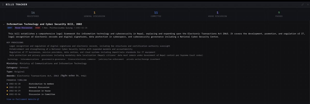This screenshot has width=310, height=104.
Task: Filter bills by Registered count
Action: (33, 14)
